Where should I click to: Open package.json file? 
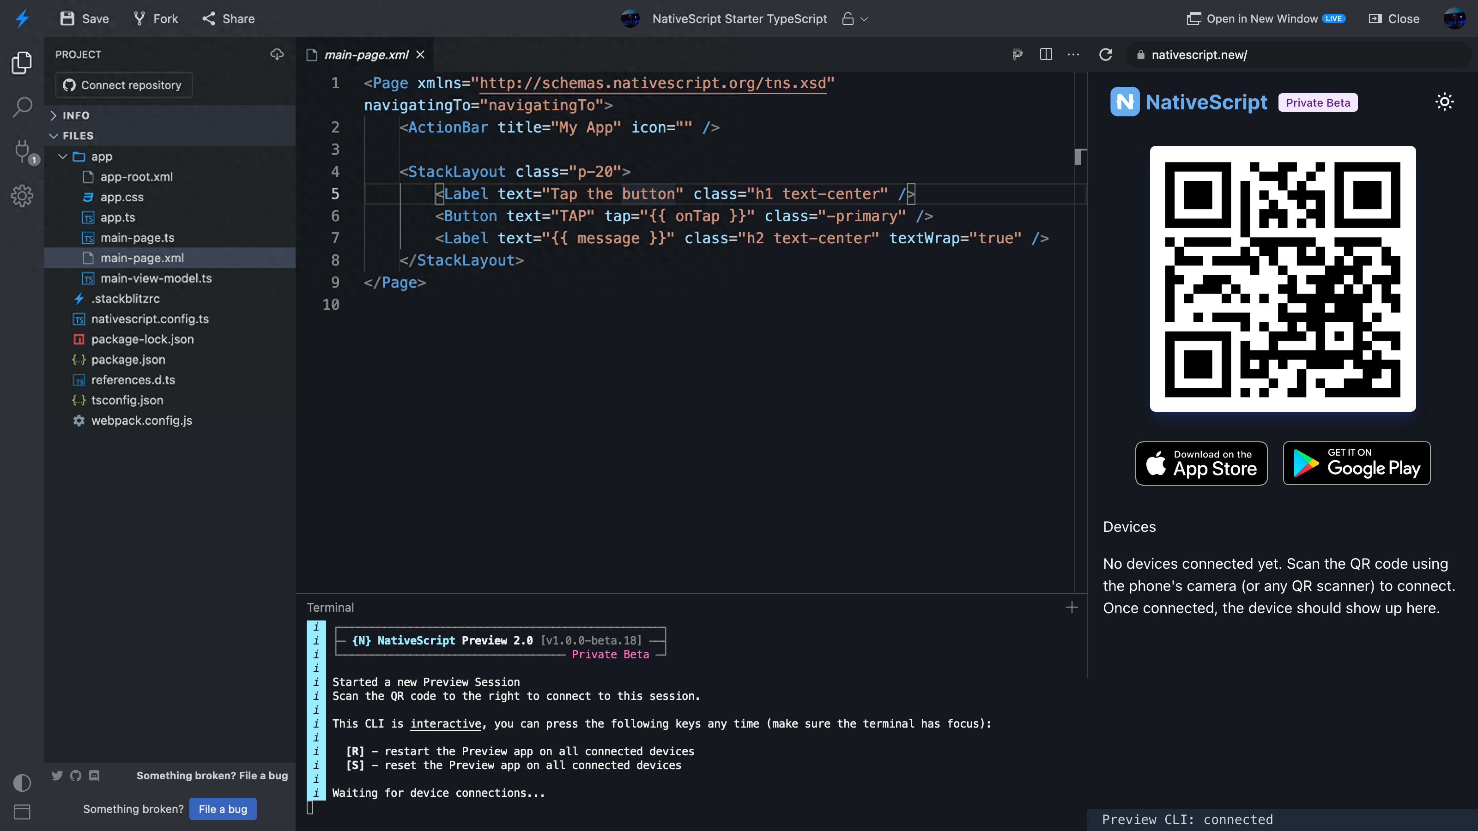170,360
